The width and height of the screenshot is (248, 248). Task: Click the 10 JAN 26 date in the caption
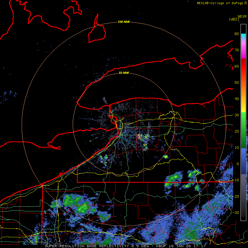(x=180, y=246)
